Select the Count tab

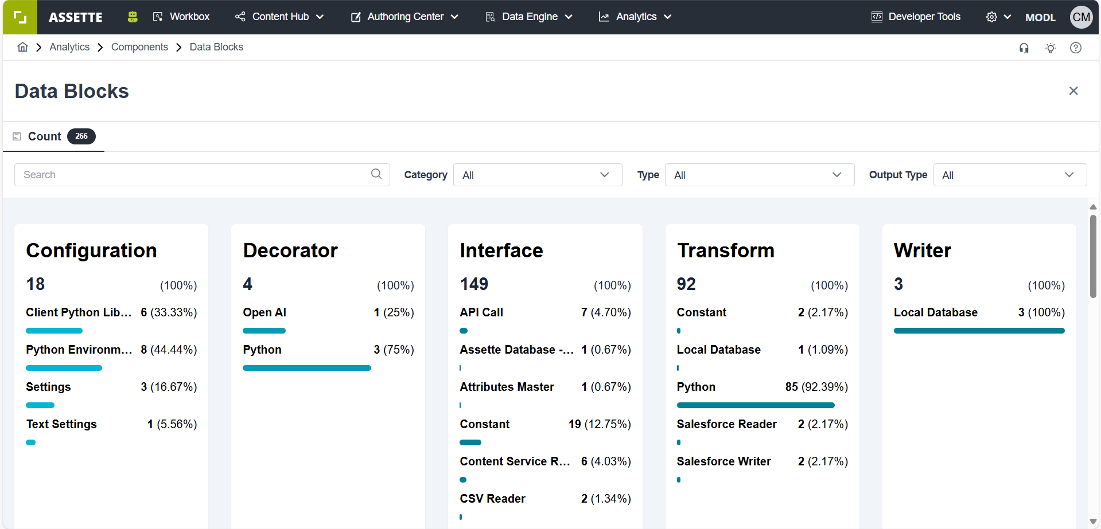(54, 136)
